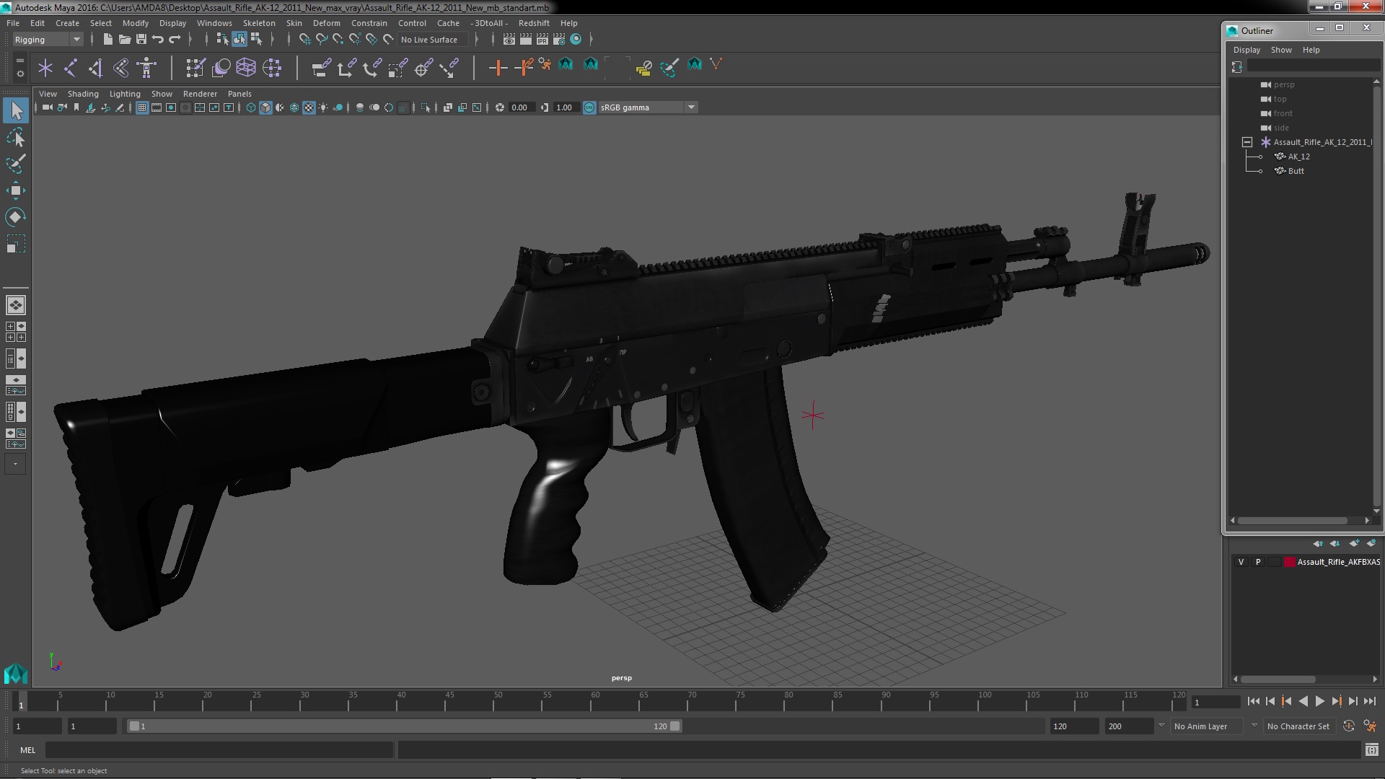
Task: Undo the last action
Action: [158, 39]
